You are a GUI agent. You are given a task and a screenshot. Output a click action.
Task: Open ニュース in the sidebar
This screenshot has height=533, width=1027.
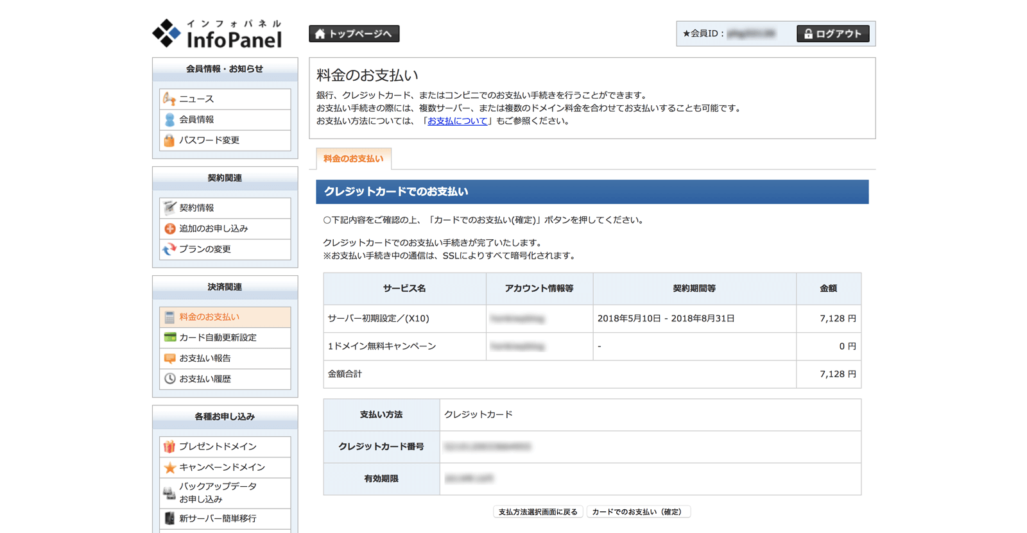(x=225, y=99)
